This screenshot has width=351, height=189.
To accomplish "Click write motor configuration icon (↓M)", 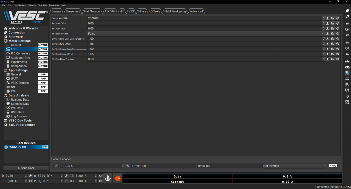I will (x=347, y=36).
